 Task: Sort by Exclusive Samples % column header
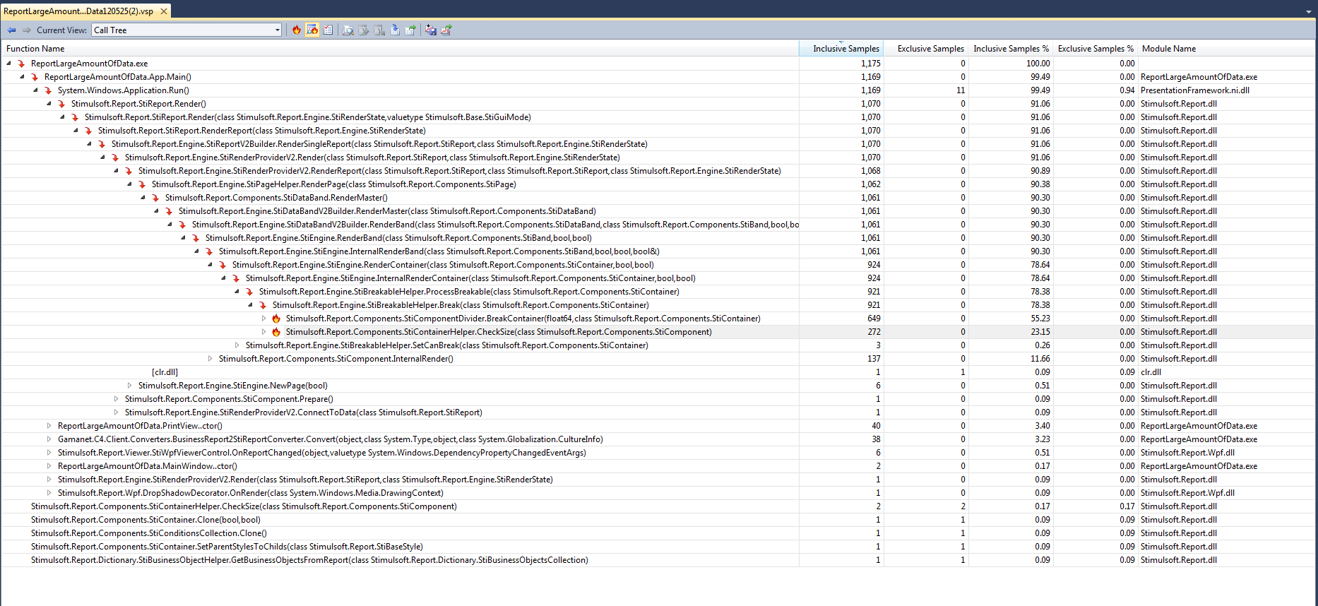click(1096, 49)
